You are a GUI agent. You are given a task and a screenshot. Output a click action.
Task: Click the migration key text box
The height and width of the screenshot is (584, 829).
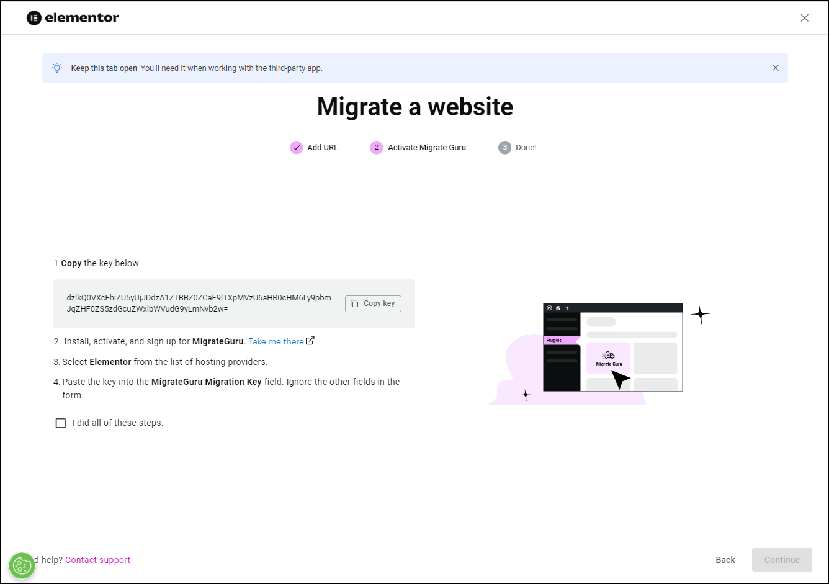pos(199,303)
